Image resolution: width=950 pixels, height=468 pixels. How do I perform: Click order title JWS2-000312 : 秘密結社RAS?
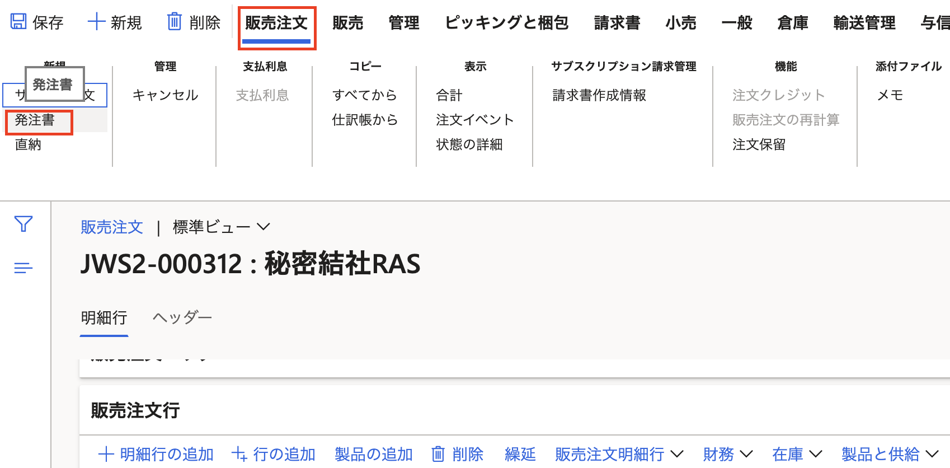click(x=251, y=264)
